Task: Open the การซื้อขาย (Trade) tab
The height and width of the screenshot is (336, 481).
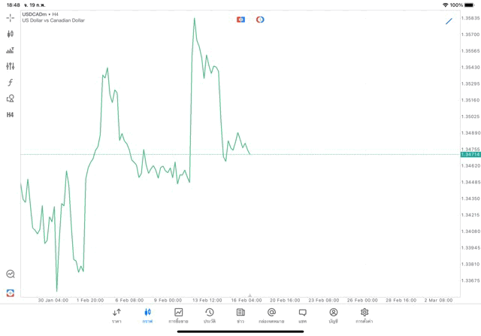Action: pyautogui.click(x=179, y=316)
